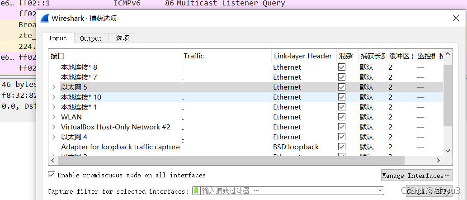The height and width of the screenshot is (200, 467).
Task: Expand the 以太网 4 interface row
Action: pos(54,137)
